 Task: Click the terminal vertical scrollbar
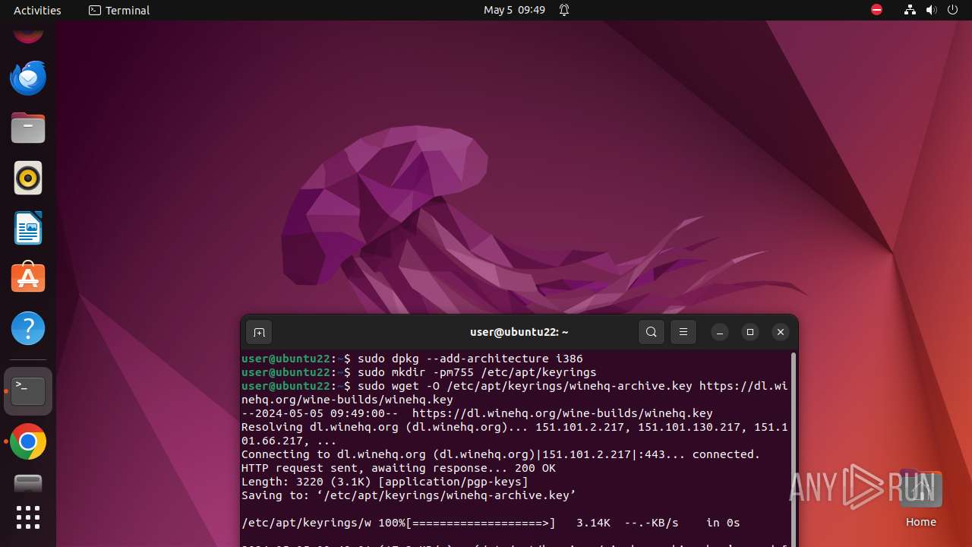(x=794, y=448)
